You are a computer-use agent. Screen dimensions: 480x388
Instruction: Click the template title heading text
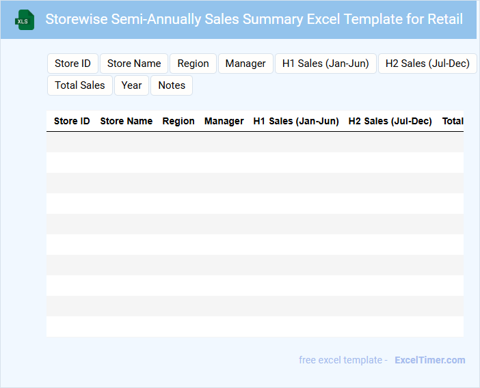click(254, 19)
